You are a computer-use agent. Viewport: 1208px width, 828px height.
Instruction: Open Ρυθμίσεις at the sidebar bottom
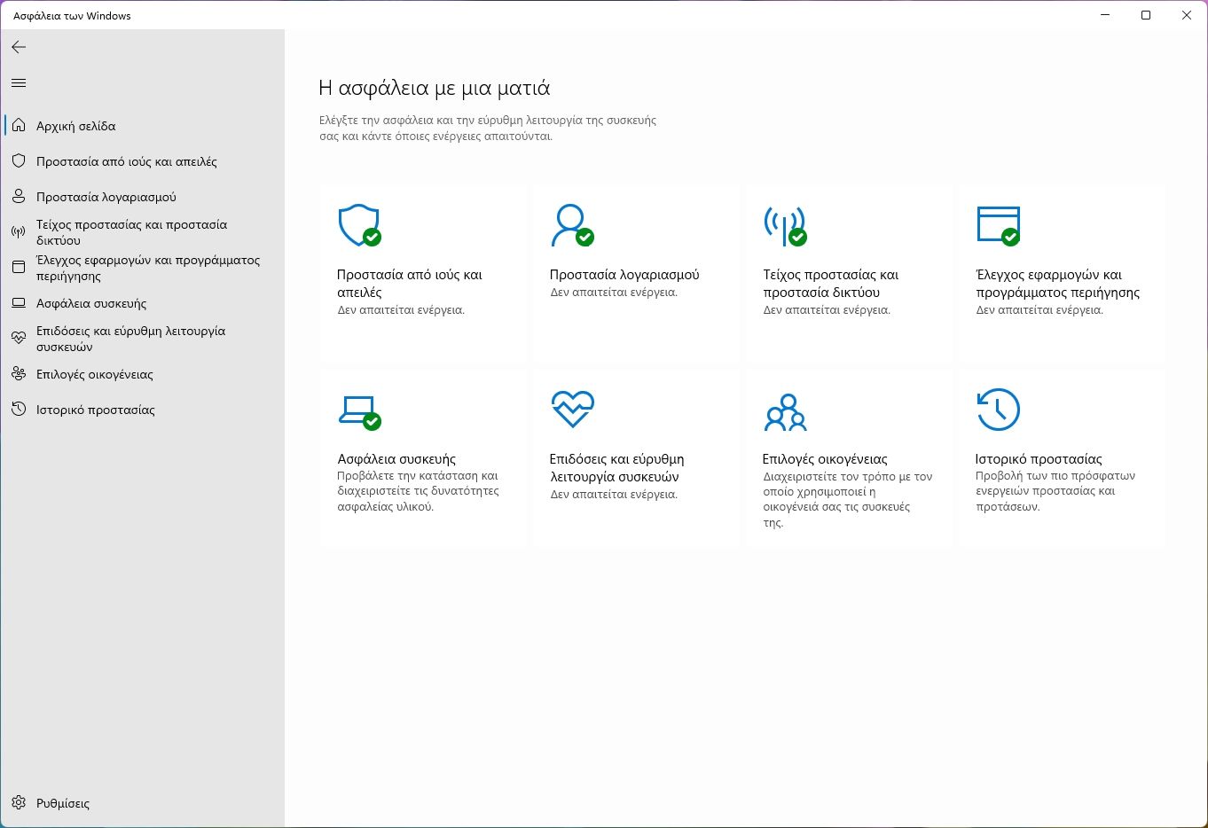[x=63, y=803]
